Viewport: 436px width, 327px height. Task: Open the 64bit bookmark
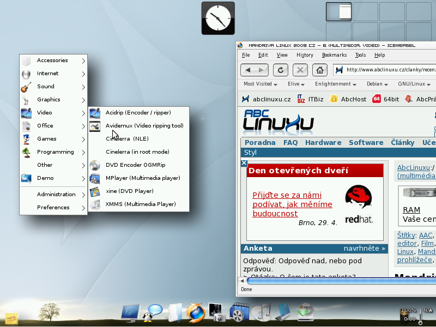[386, 99]
